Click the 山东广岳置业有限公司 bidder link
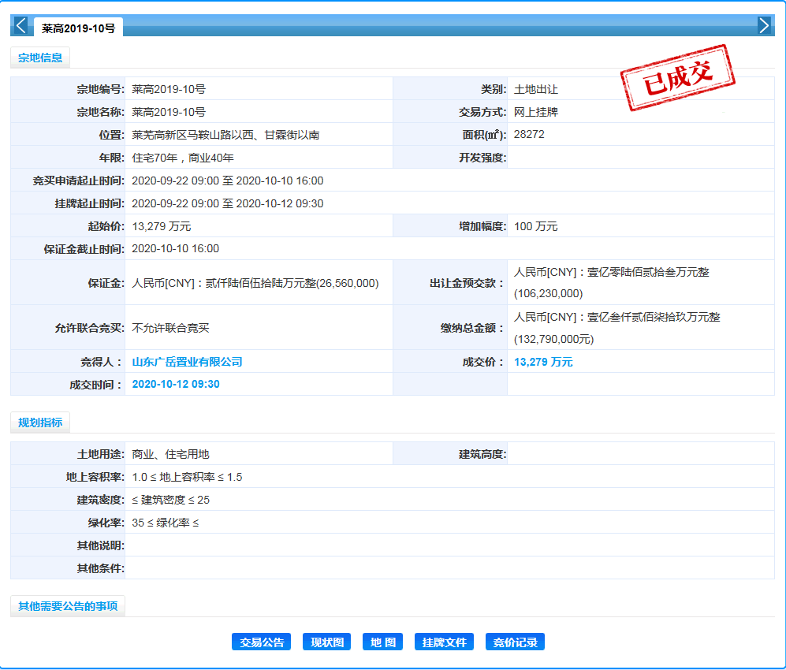The width and height of the screenshot is (786, 670). [187, 363]
